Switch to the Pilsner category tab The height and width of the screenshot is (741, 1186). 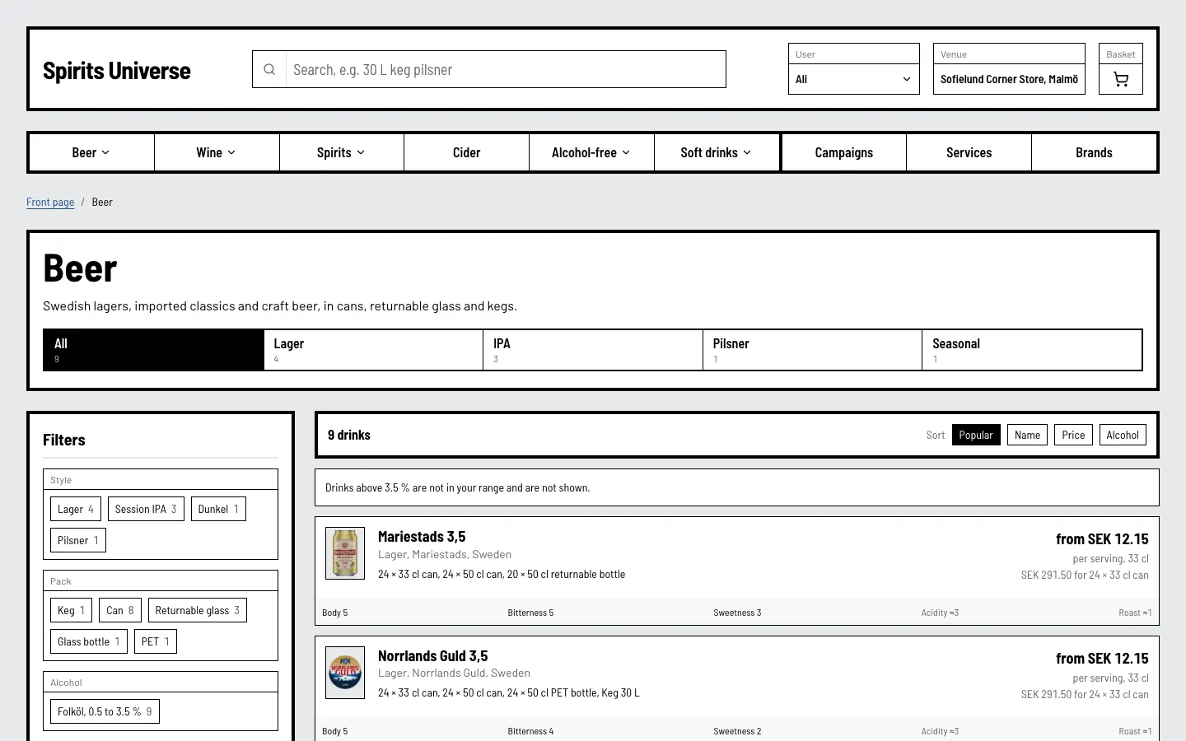[x=812, y=350]
